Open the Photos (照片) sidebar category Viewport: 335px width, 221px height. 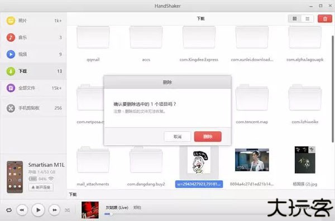click(33, 21)
